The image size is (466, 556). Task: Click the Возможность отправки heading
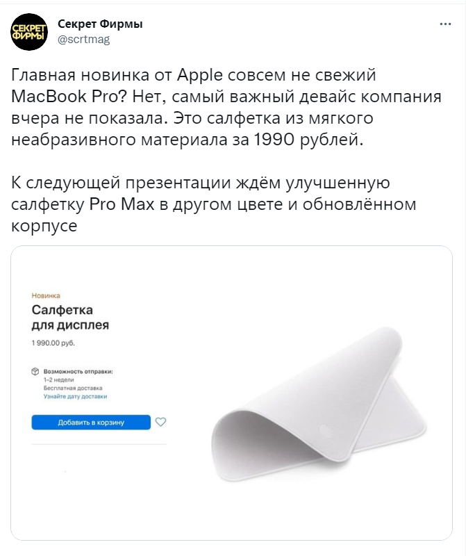(78, 372)
